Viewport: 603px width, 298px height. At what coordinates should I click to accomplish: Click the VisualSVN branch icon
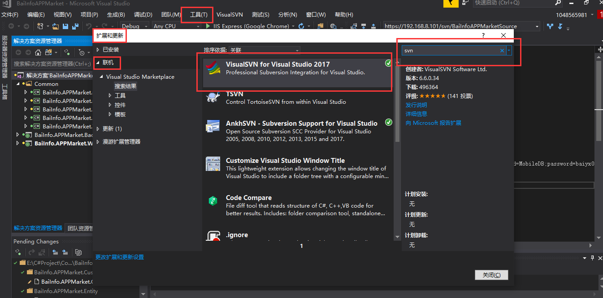(x=550, y=26)
